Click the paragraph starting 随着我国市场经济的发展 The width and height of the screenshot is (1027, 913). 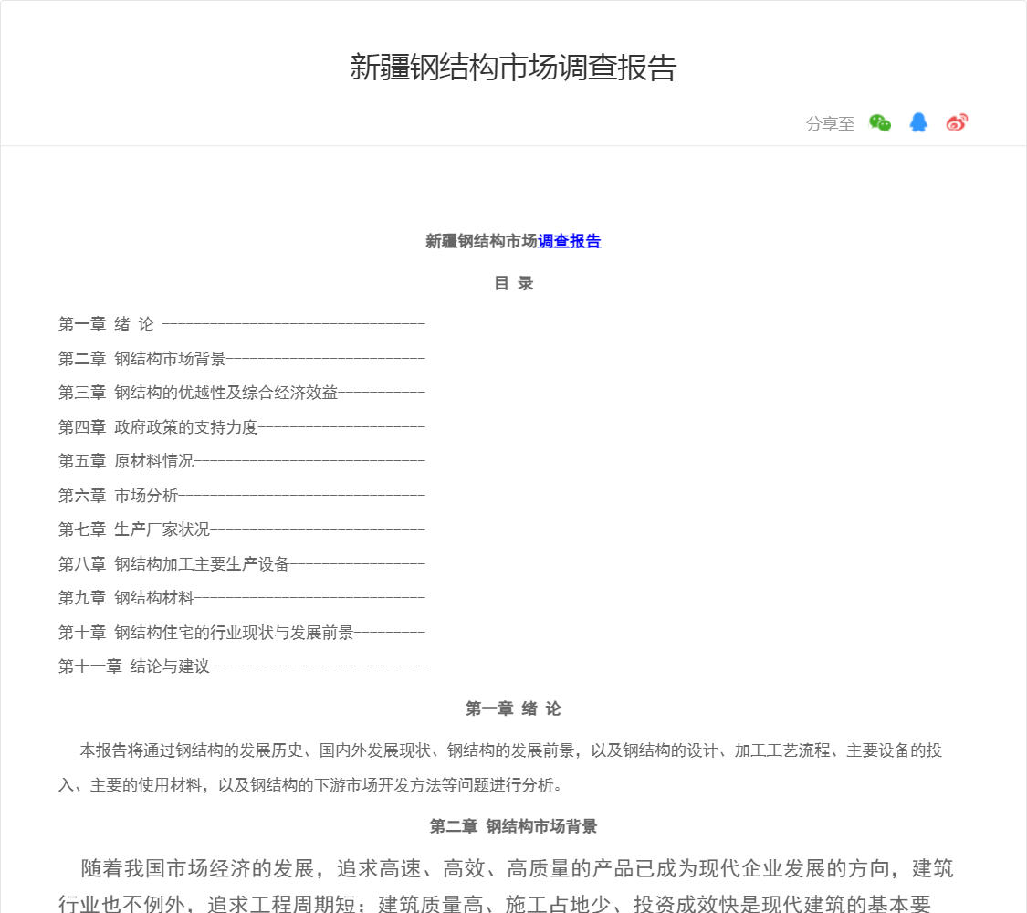[506, 886]
